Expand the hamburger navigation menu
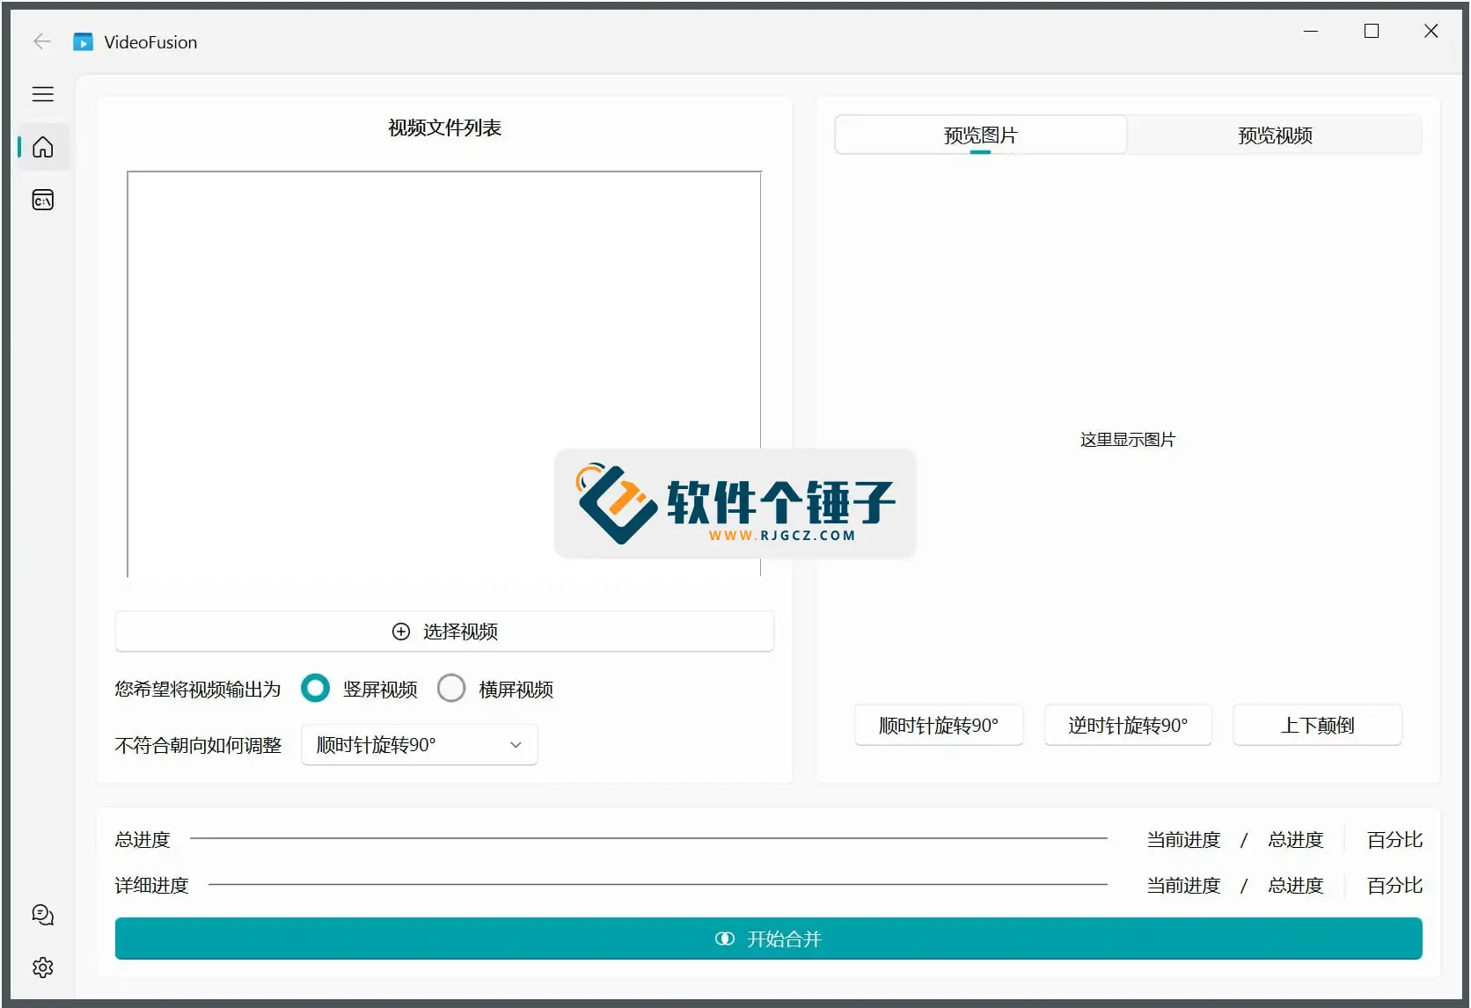 pos(42,94)
